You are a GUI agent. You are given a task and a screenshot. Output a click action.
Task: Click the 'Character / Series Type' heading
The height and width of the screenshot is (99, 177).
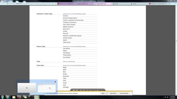(x=45, y=14)
